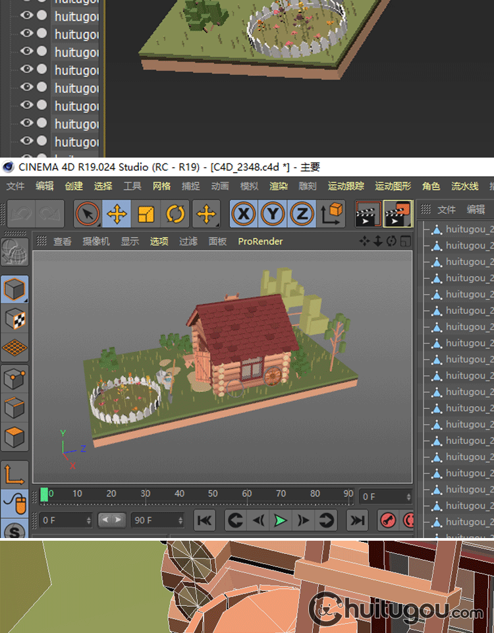Select Polygons mode in left sidebar
Viewport: 494px width, 633px height.
point(14,437)
